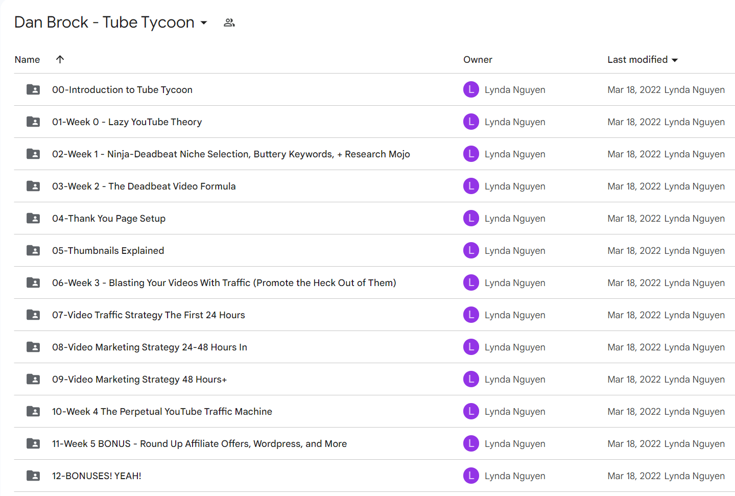Screen dimensions: 735x496
Task: Click owner avatar in 09-Video Marketing Strategy row
Action: [x=471, y=379]
